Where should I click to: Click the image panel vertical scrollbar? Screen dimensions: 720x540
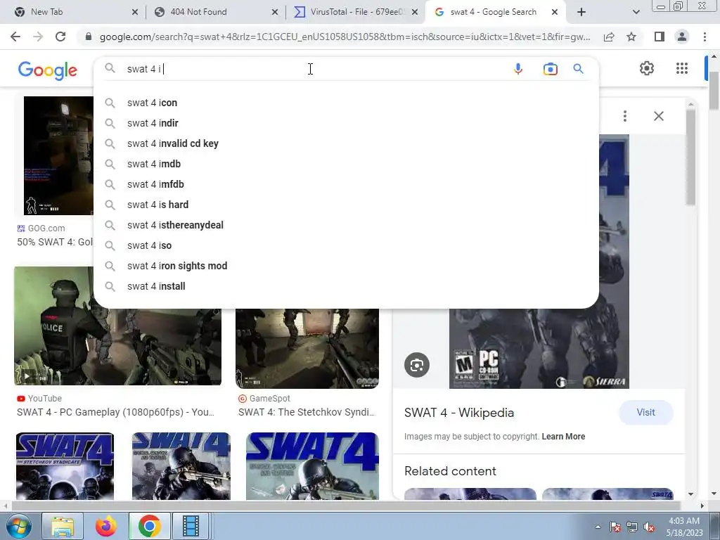point(690,156)
